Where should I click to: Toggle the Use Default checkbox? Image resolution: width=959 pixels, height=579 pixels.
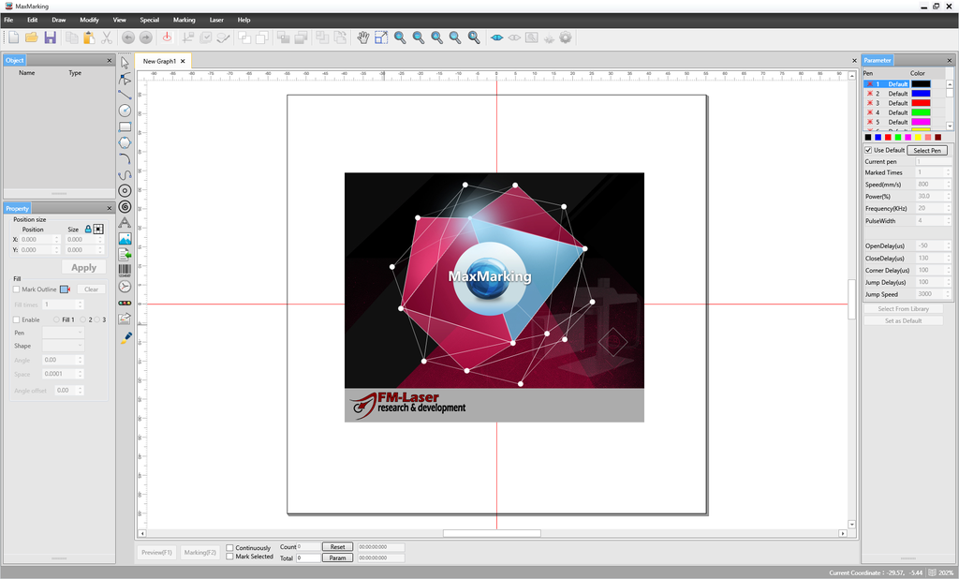(868, 150)
